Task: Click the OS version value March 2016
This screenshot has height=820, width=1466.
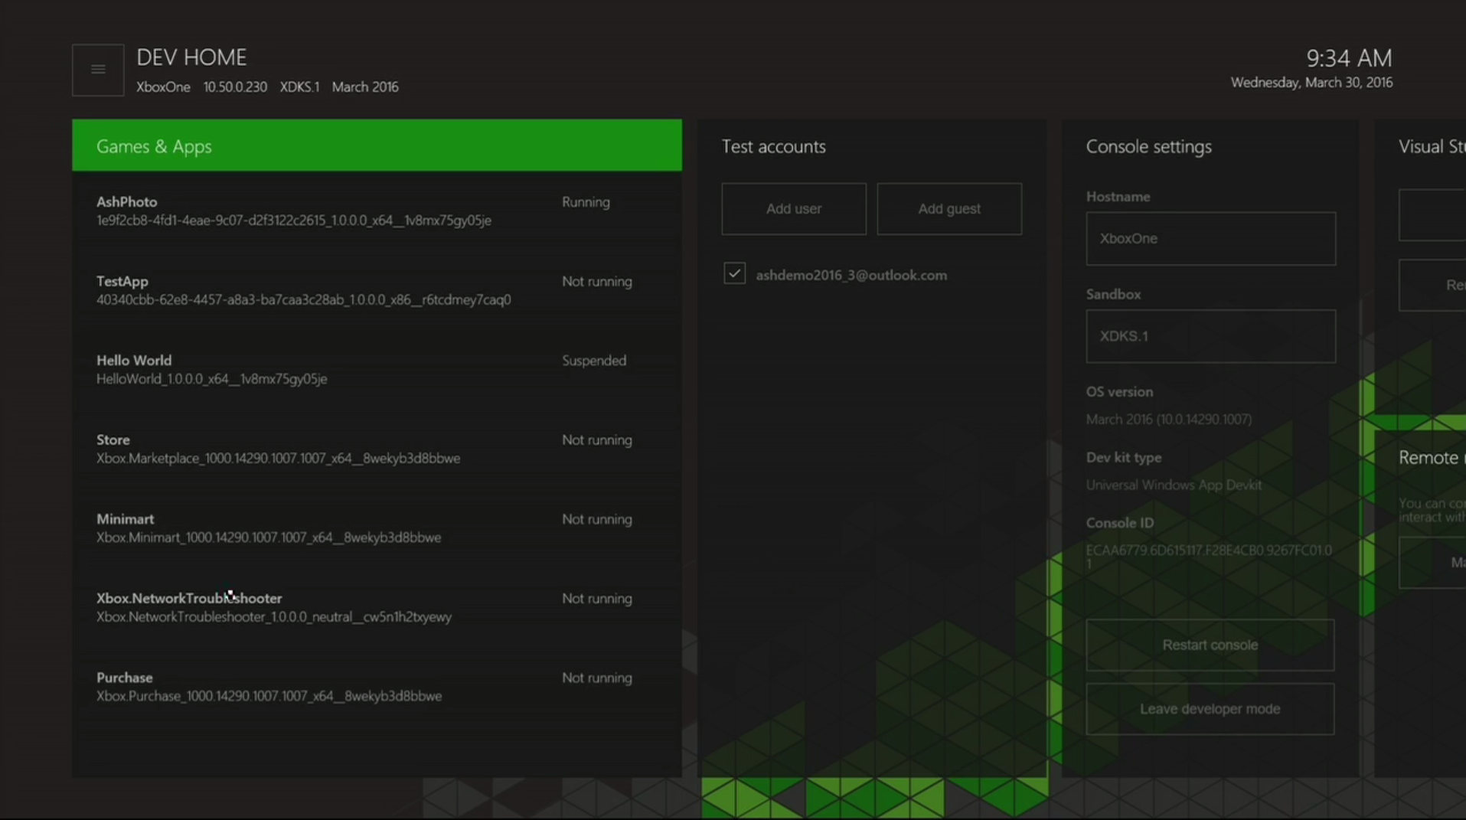Action: click(x=1169, y=419)
